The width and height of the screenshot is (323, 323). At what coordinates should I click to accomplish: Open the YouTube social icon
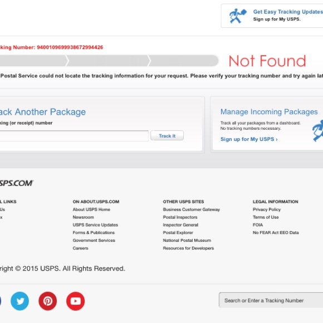point(75,301)
